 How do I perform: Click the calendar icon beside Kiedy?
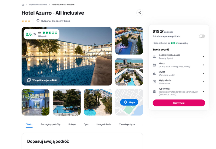pyautogui.click(x=154, y=65)
